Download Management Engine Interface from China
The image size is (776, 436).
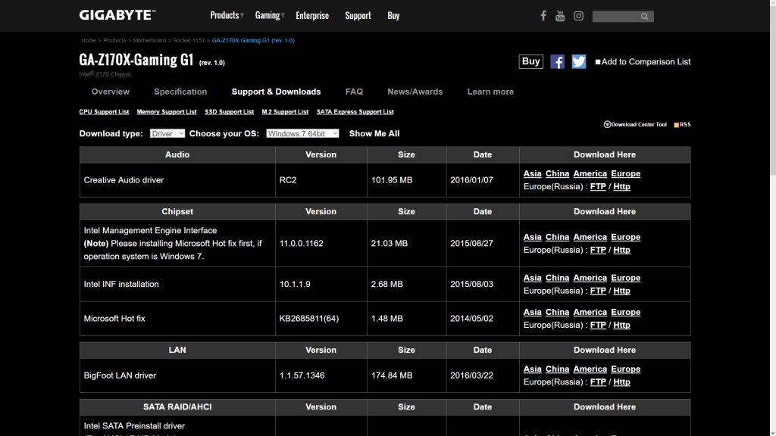(x=557, y=237)
